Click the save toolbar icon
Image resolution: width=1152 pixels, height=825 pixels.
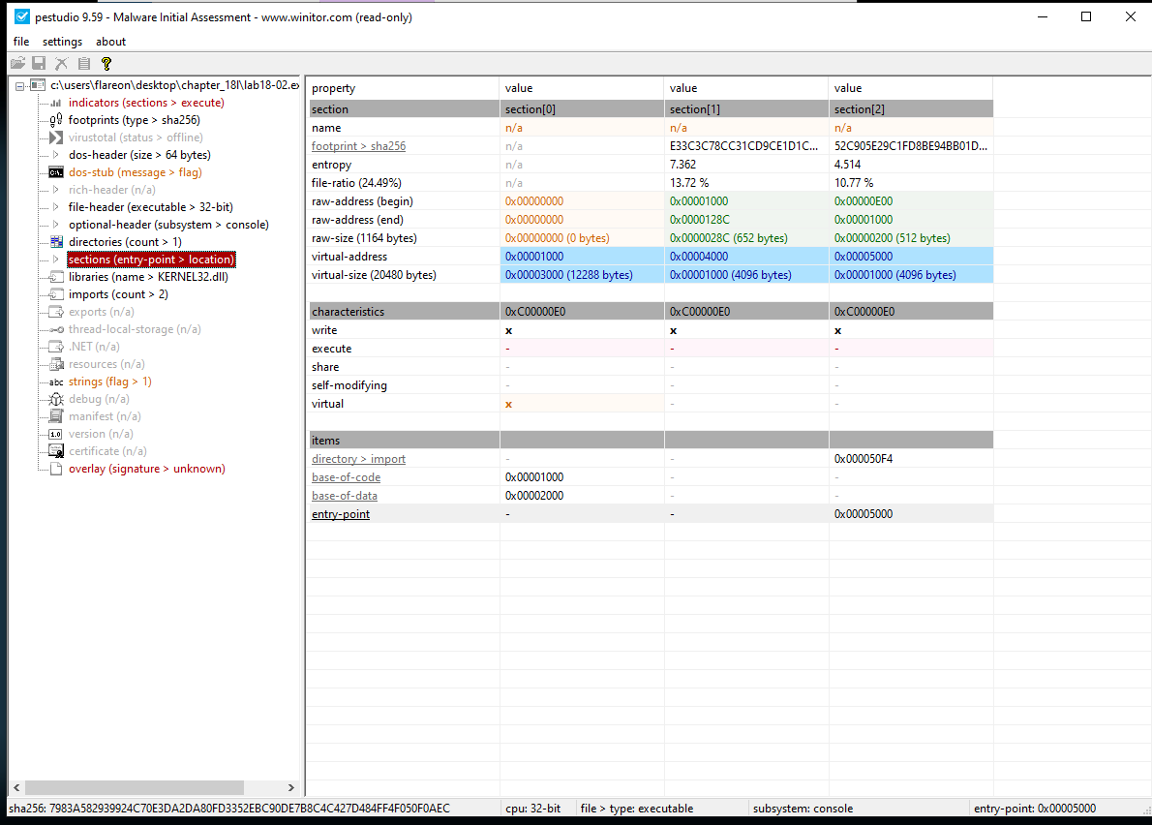pyautogui.click(x=39, y=64)
